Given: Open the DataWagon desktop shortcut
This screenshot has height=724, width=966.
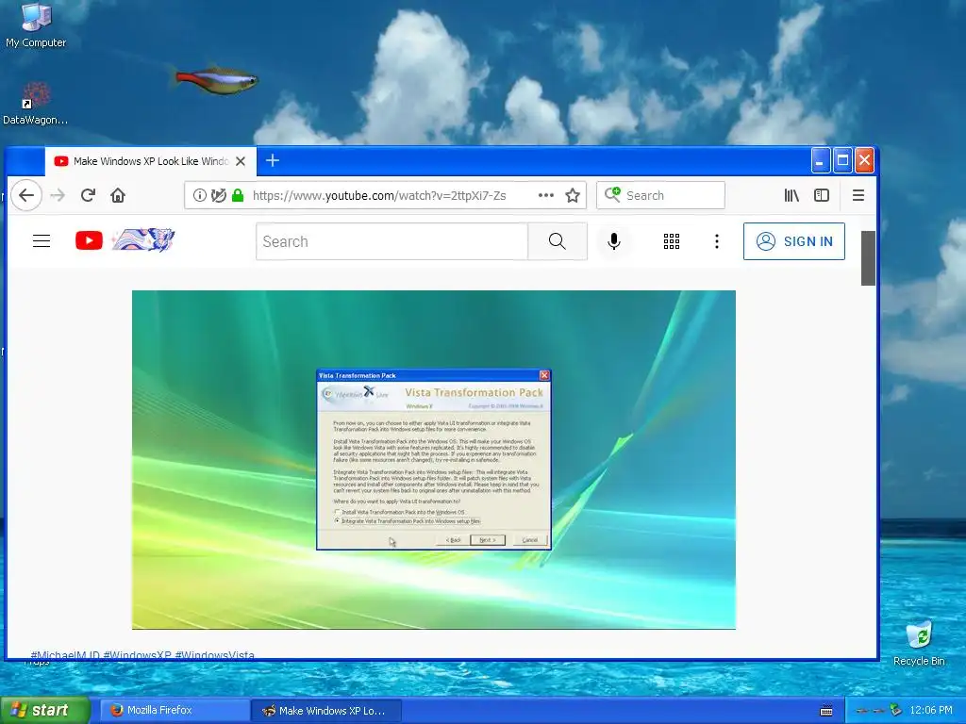Looking at the screenshot, I should (x=35, y=104).
